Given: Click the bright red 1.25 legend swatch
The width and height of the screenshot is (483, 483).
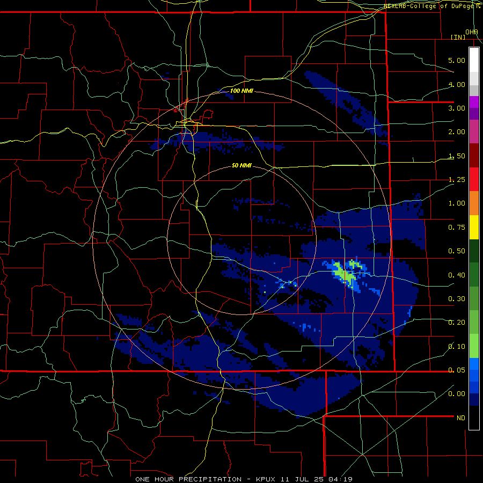Looking at the screenshot, I should (474, 179).
